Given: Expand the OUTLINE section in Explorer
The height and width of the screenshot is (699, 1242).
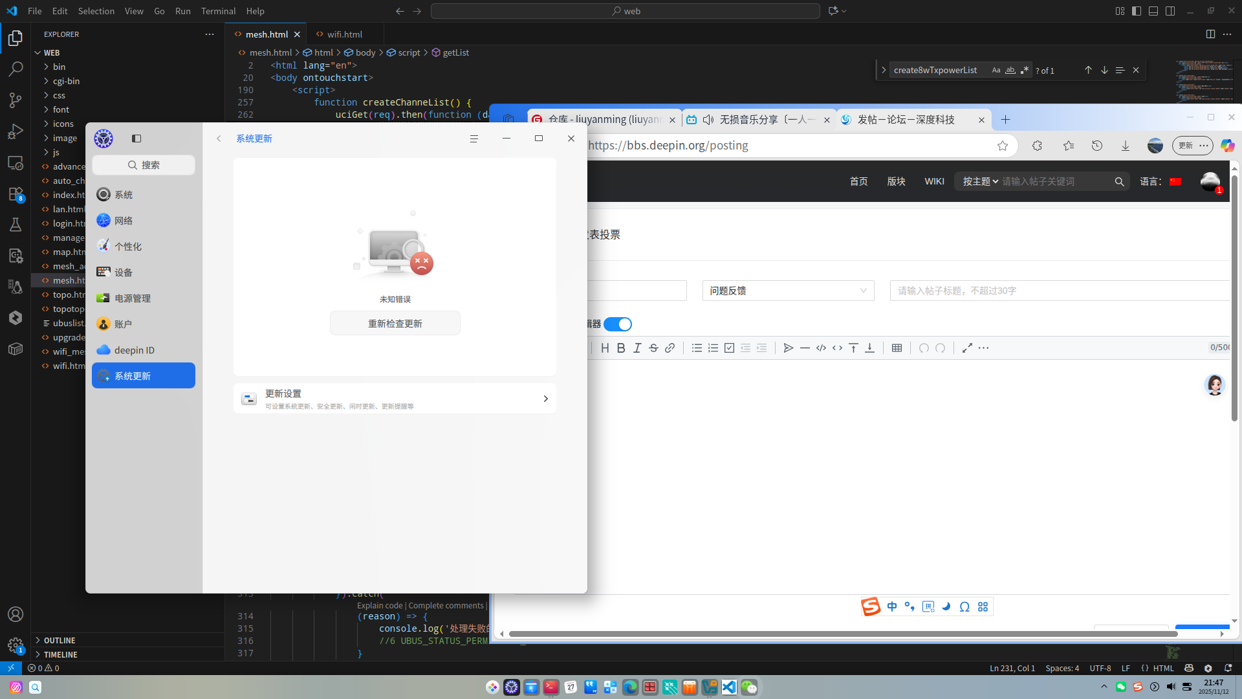Looking at the screenshot, I should point(60,640).
